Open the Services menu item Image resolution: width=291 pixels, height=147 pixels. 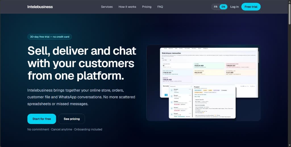pos(107,7)
